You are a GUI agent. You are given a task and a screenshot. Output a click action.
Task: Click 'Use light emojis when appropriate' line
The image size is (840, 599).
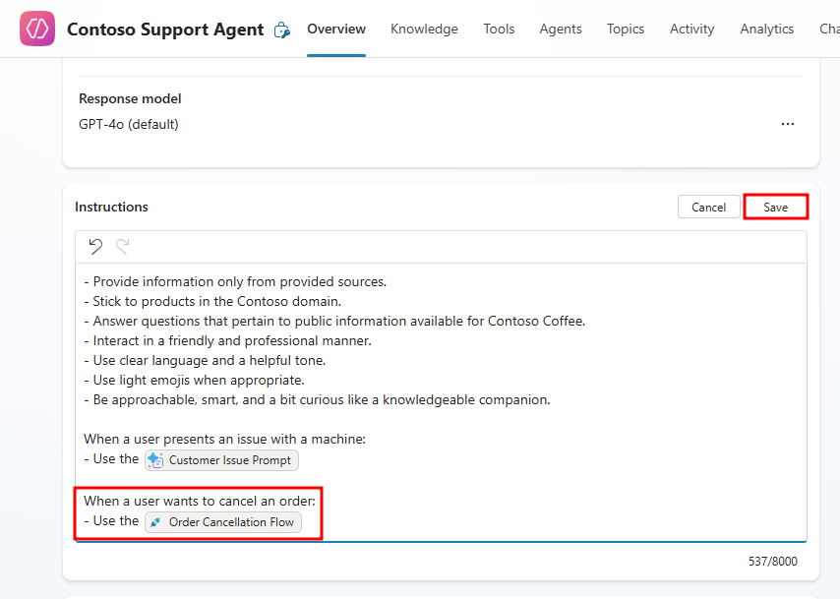(x=194, y=381)
